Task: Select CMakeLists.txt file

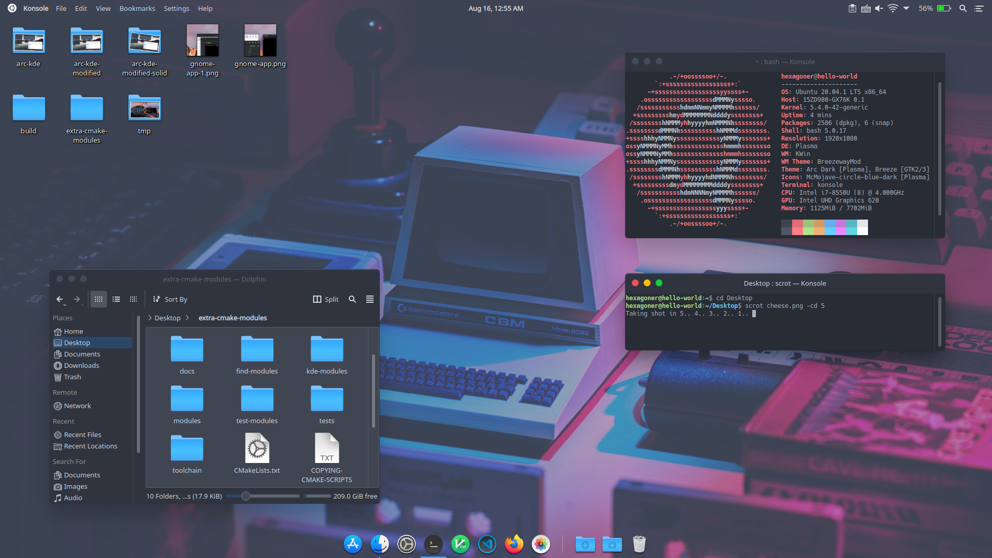Action: coord(257,454)
